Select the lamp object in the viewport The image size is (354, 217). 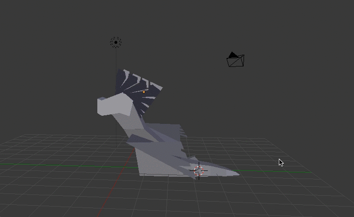(x=116, y=42)
